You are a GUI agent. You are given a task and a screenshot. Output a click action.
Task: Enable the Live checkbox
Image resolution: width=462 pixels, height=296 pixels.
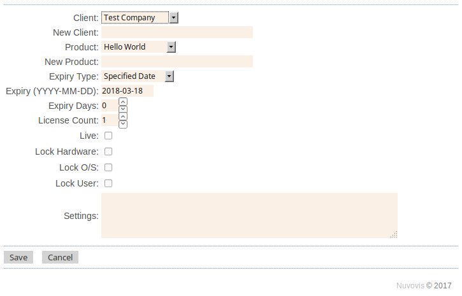coord(108,136)
